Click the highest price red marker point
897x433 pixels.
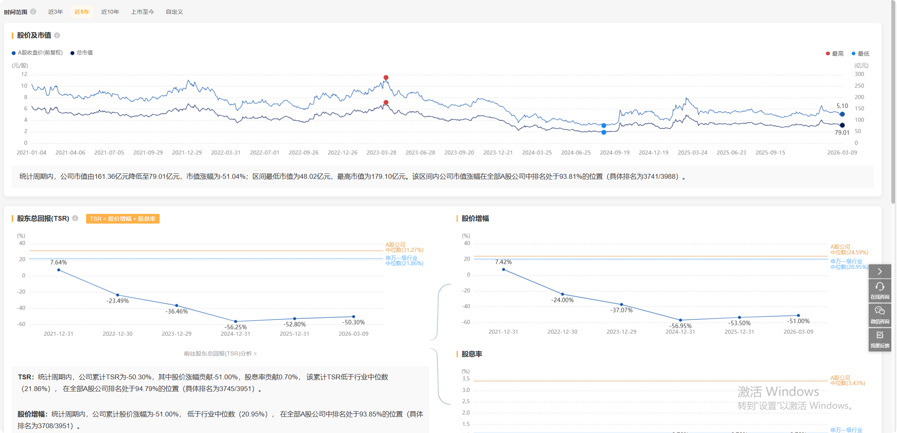(x=386, y=77)
